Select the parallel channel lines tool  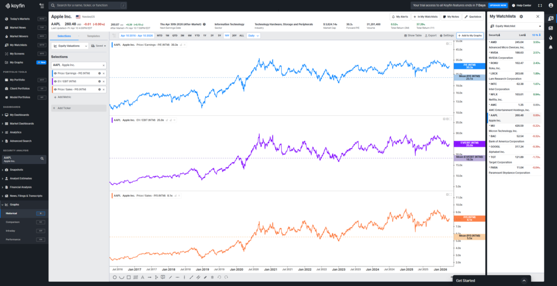pyautogui.click(x=198, y=277)
